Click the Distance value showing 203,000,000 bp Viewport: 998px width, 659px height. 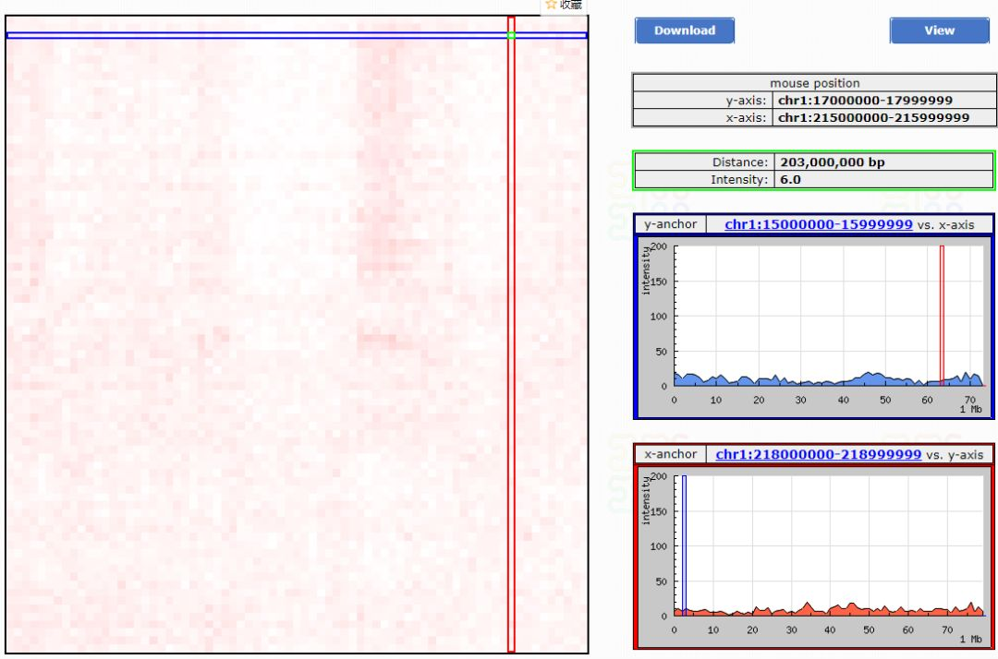click(832, 162)
